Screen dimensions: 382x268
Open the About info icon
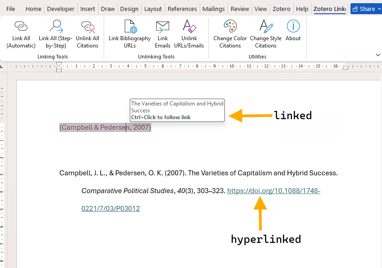tap(293, 27)
